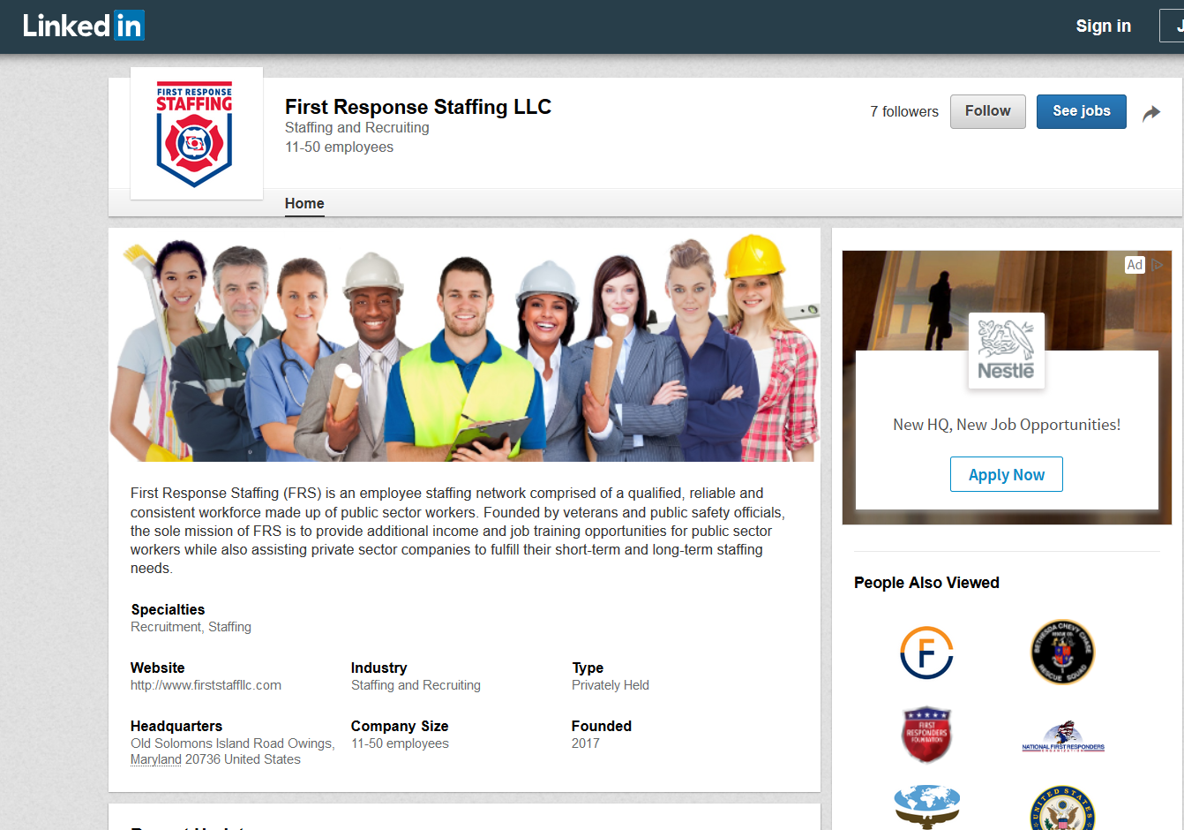Click the share arrow icon
1184x830 pixels.
pyautogui.click(x=1151, y=113)
